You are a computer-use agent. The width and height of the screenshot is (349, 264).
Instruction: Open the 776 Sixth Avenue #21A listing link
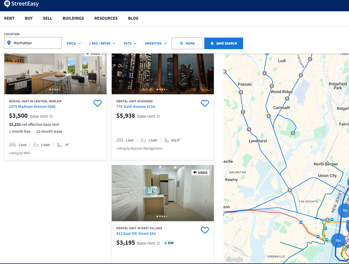[x=136, y=107]
